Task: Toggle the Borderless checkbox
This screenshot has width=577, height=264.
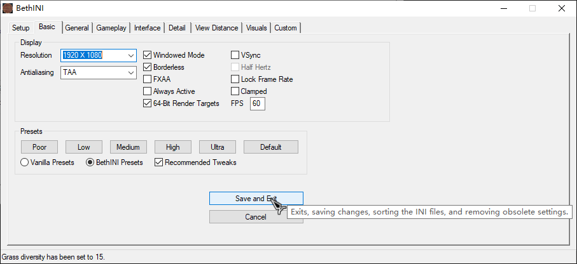Action: [x=147, y=67]
